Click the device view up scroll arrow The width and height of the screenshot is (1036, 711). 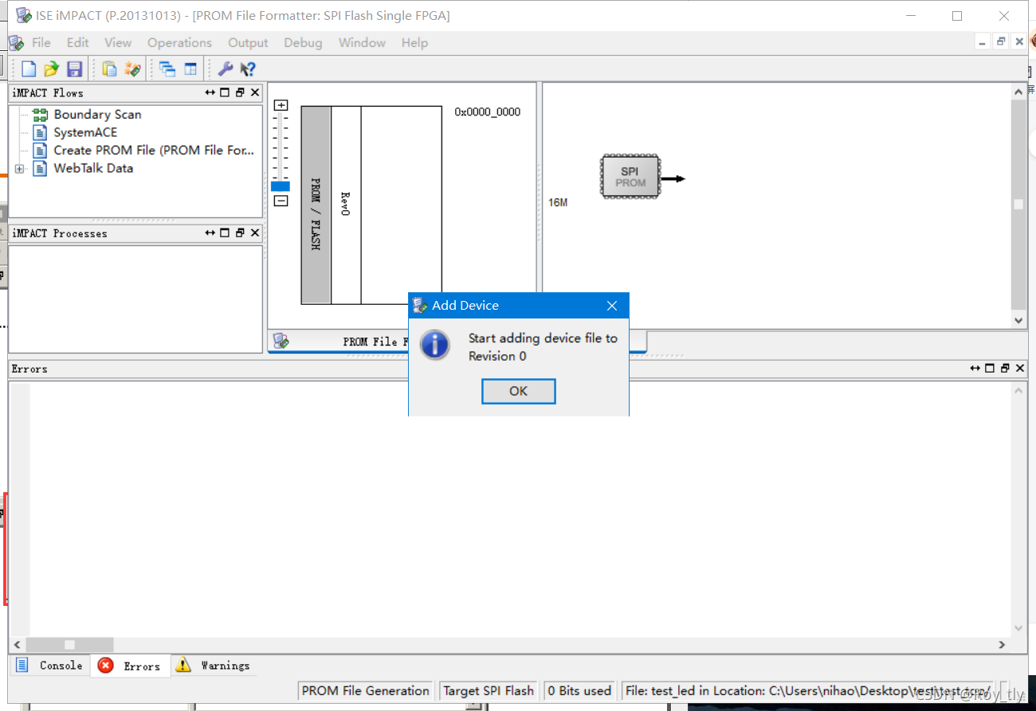point(1018,92)
